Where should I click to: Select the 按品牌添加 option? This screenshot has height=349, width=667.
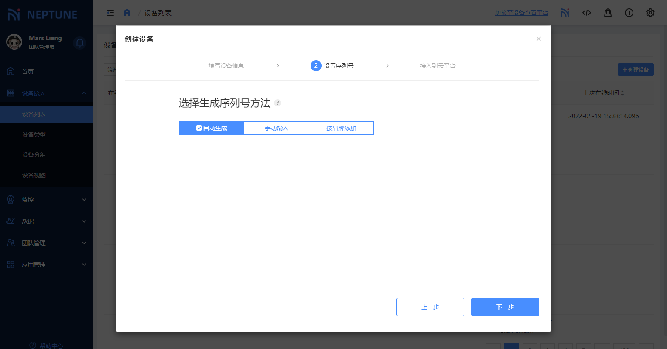click(x=341, y=128)
